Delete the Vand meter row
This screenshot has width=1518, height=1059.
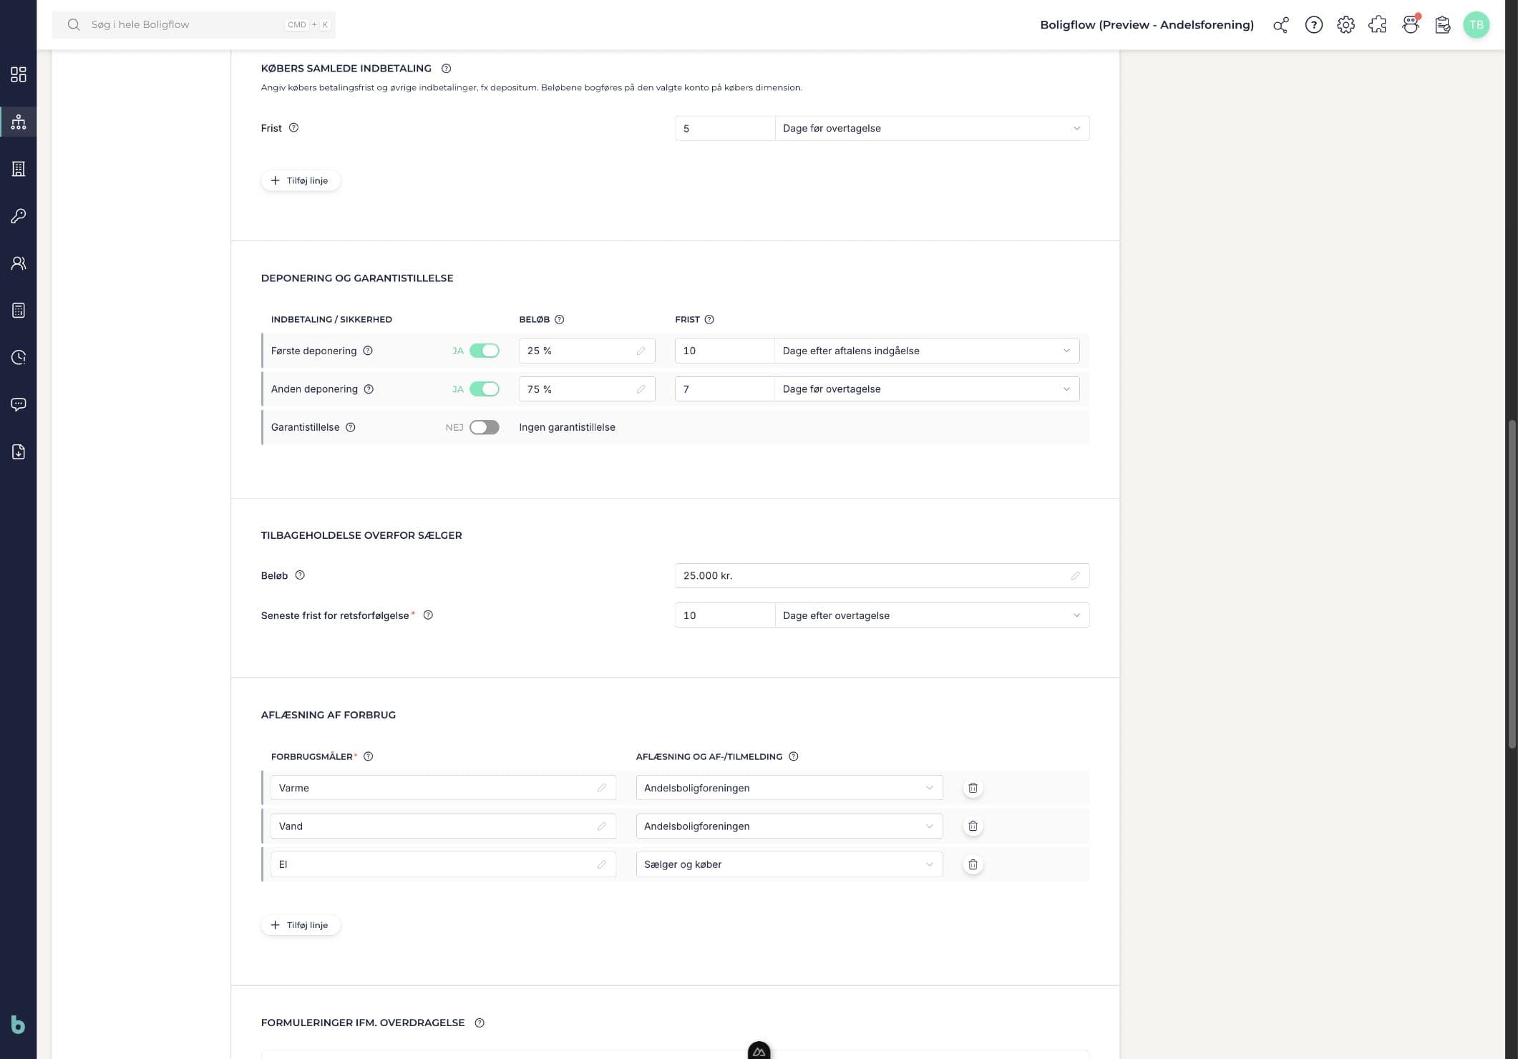[x=973, y=826]
